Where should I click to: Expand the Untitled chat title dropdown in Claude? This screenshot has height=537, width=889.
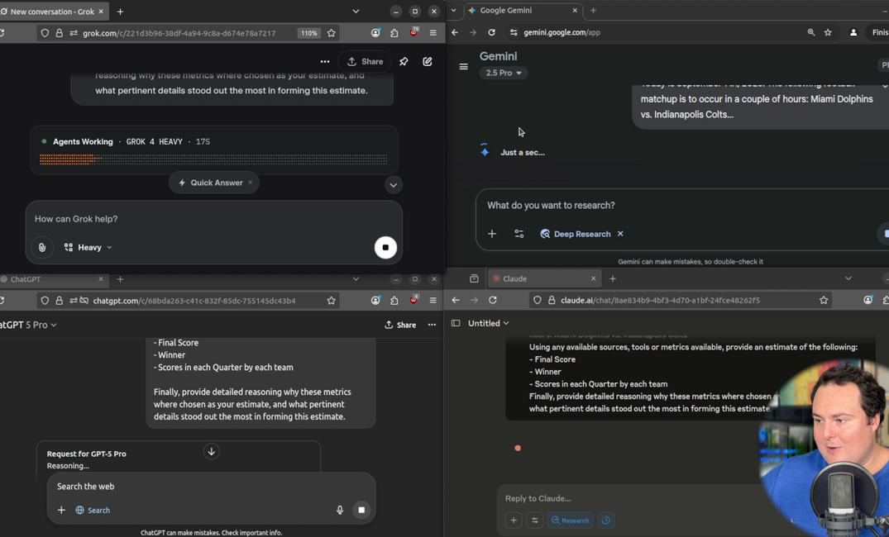[x=489, y=324]
